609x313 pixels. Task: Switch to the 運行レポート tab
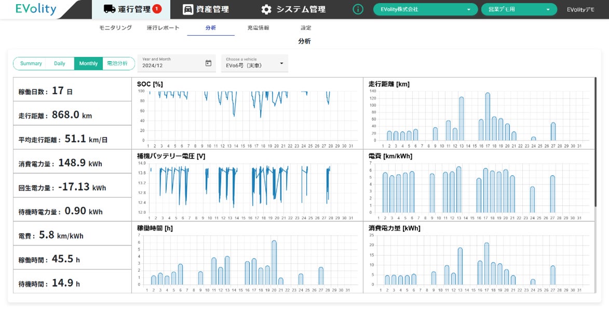[163, 28]
